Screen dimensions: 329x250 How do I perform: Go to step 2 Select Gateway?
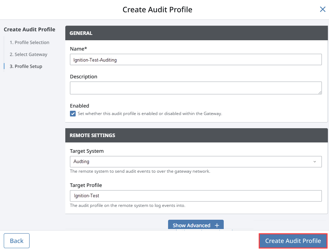(x=28, y=54)
